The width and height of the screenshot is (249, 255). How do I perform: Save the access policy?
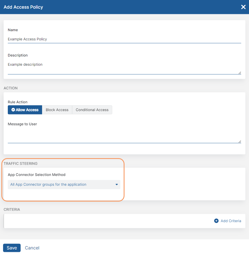12,248
